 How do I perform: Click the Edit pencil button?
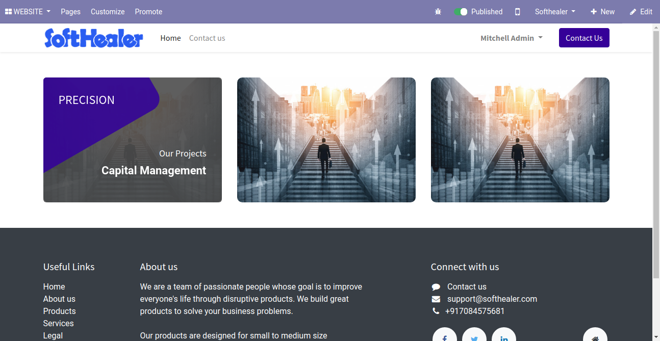[x=641, y=12]
